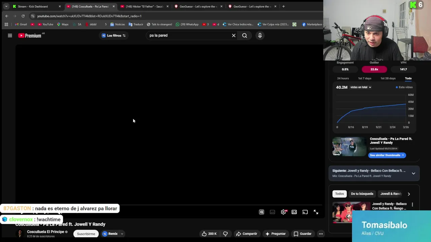Switch to the second GeoGuessr tab
The width and height of the screenshot is (431, 242).
point(253,6)
